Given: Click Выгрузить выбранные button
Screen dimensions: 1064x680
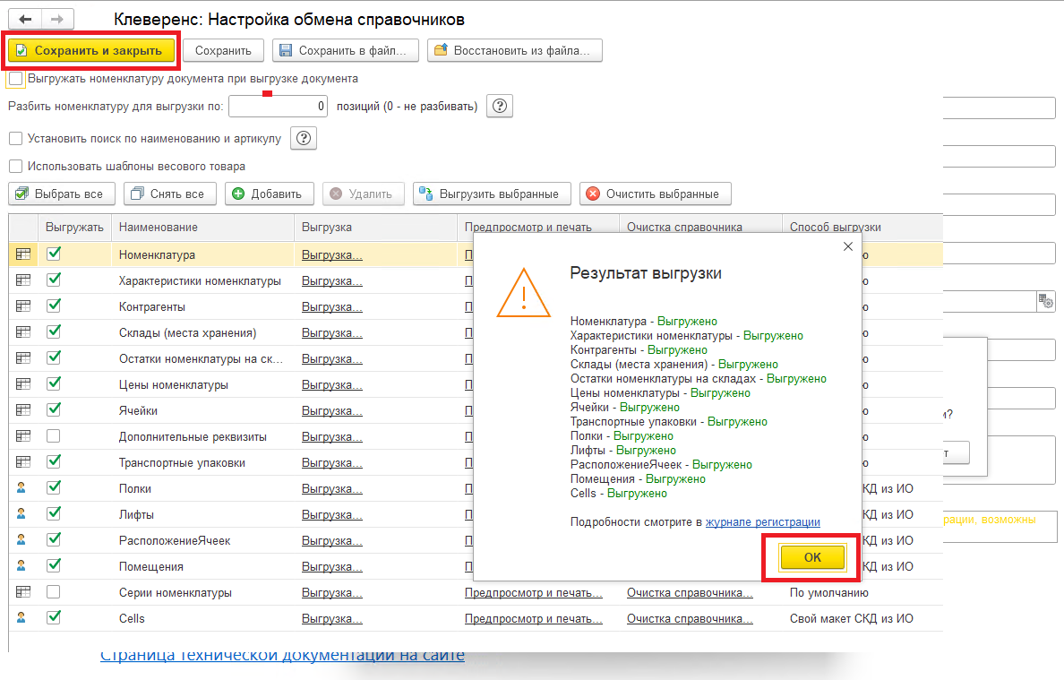Looking at the screenshot, I should coord(491,194).
